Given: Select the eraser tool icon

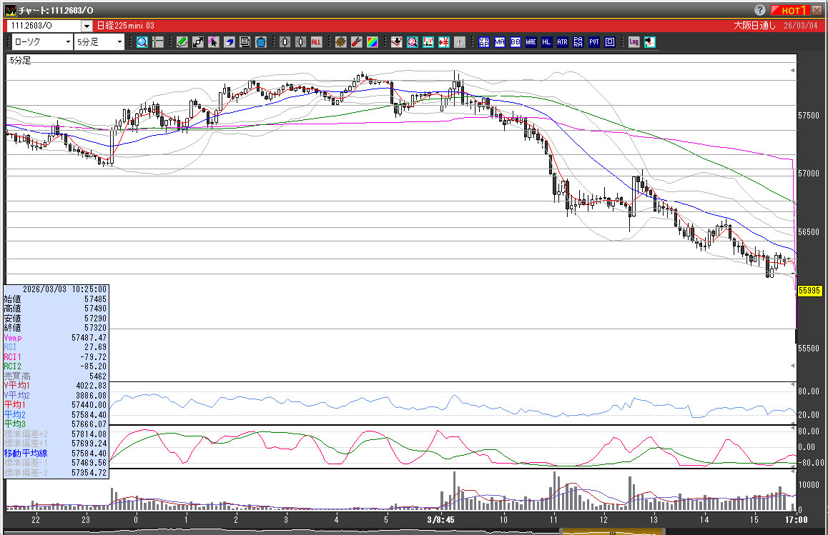Looking at the screenshot, I should click(230, 42).
